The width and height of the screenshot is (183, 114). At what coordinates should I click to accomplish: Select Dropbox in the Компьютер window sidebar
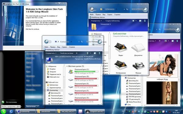point(52,69)
